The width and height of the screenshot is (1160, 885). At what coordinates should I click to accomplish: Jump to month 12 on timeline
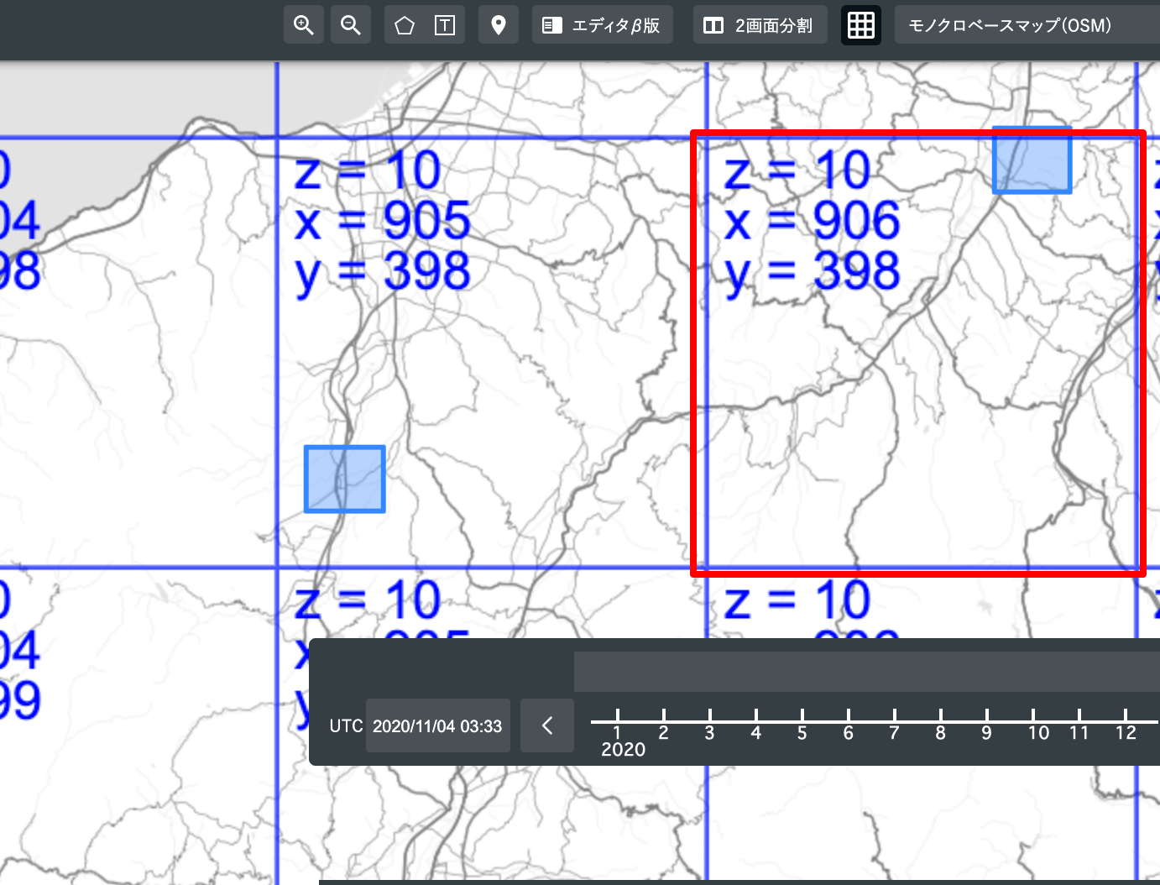[1126, 732]
